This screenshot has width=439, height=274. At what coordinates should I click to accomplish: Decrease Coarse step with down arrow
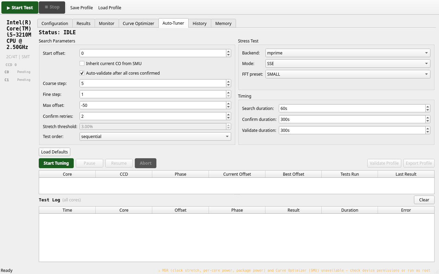(x=228, y=85)
